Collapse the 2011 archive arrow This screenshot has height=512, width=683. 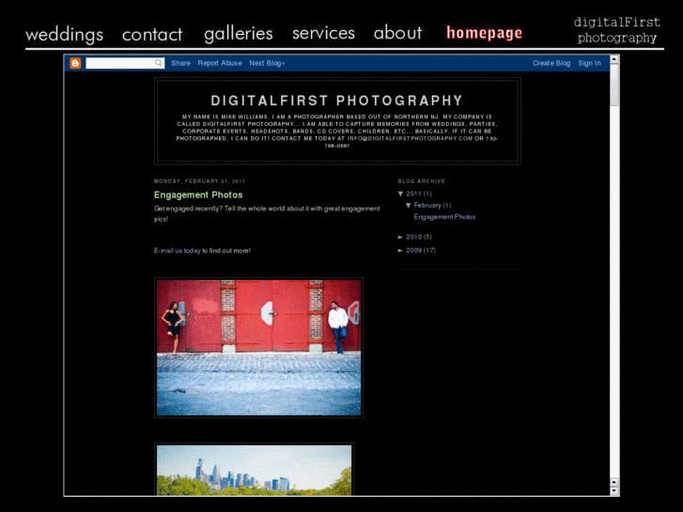[x=400, y=194]
